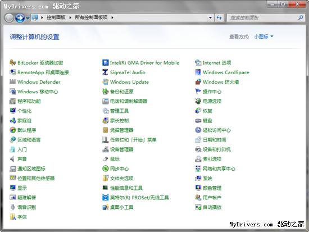Click the 操作中心 flag icon

pos(198,92)
